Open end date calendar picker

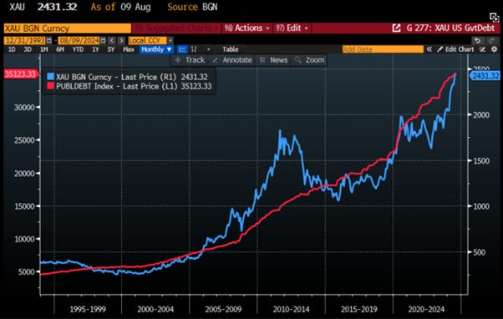click(x=104, y=40)
